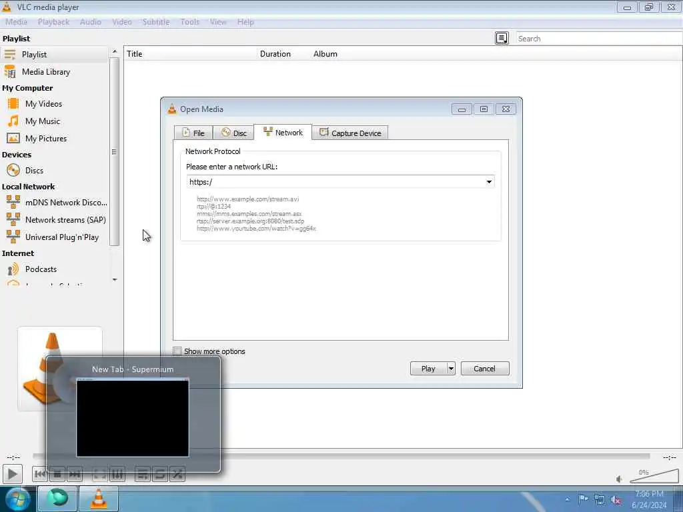Select Universal Plug'n'Play item

(62, 237)
